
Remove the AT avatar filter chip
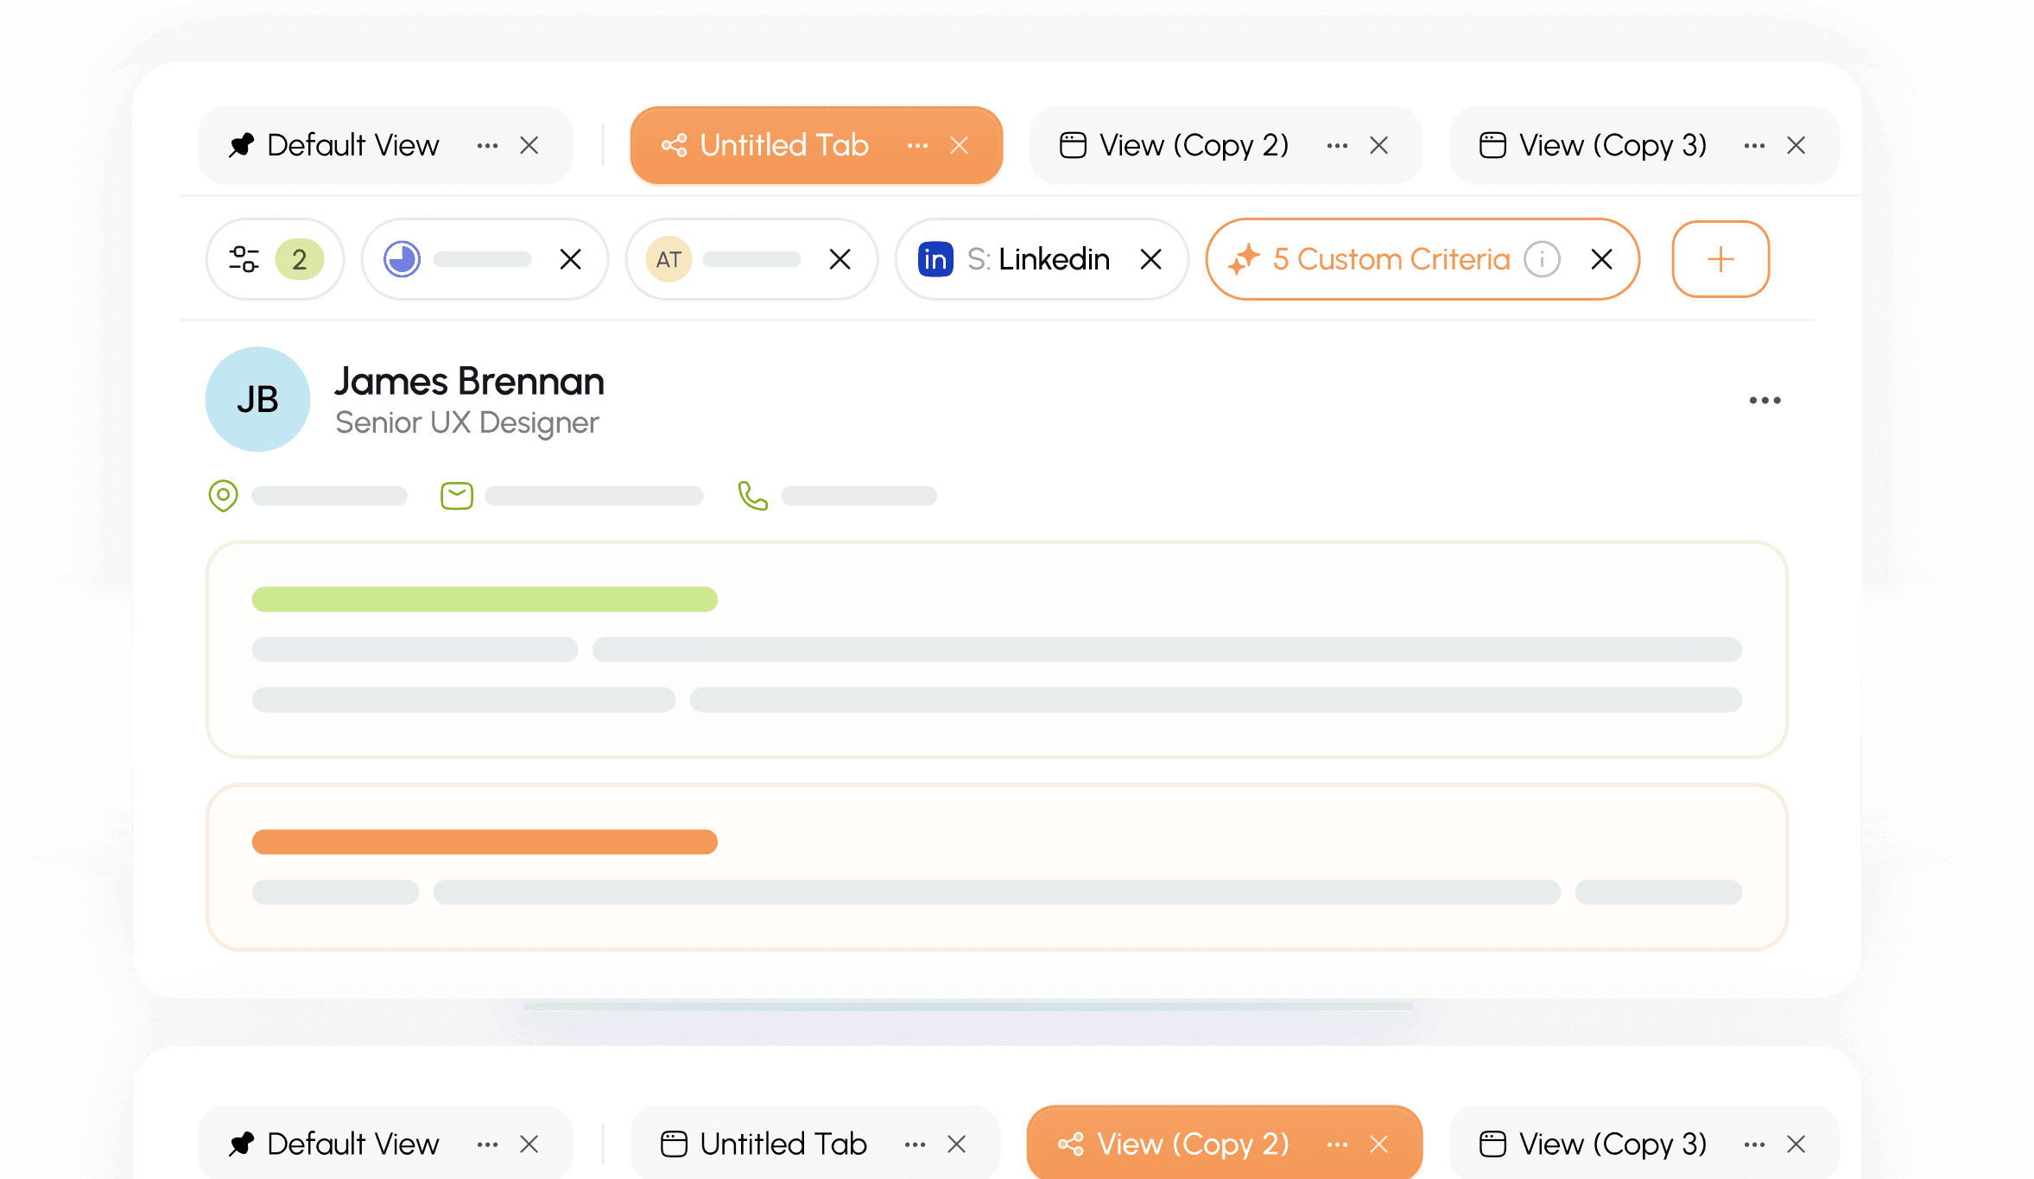click(x=840, y=259)
